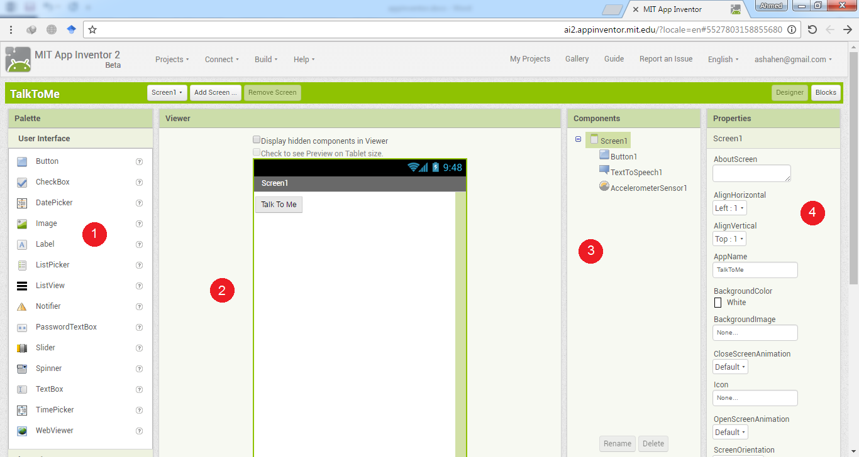Enable Display hidden components in Viewer
The height and width of the screenshot is (457, 859).
[x=257, y=140]
